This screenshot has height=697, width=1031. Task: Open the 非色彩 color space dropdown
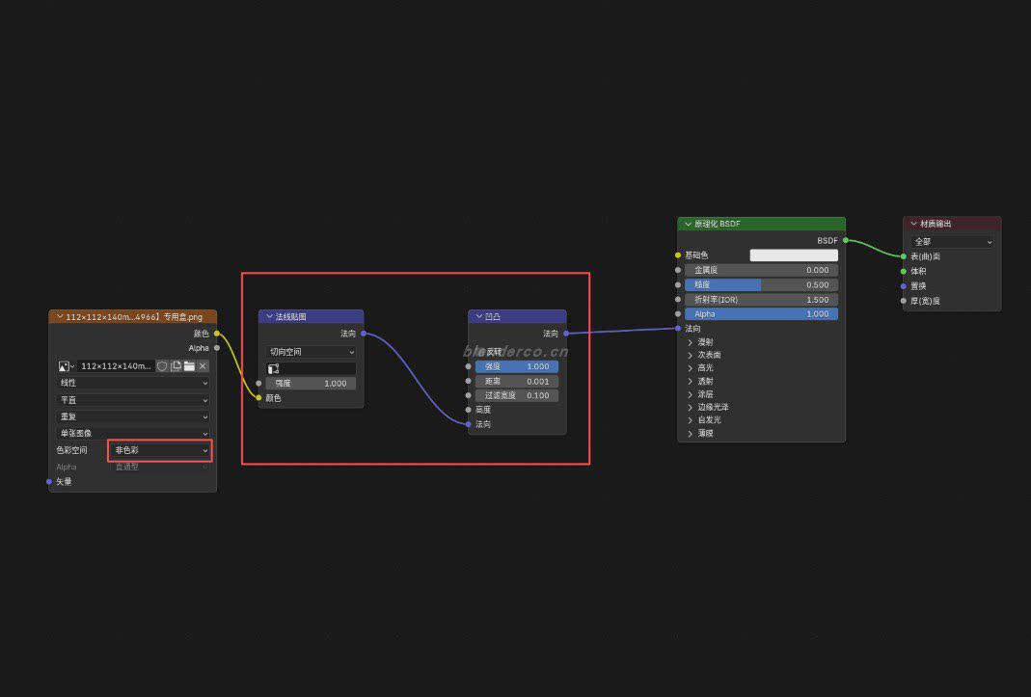(160, 450)
